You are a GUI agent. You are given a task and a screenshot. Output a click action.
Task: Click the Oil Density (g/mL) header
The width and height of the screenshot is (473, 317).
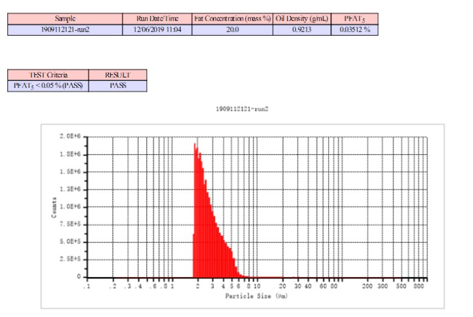tap(301, 19)
